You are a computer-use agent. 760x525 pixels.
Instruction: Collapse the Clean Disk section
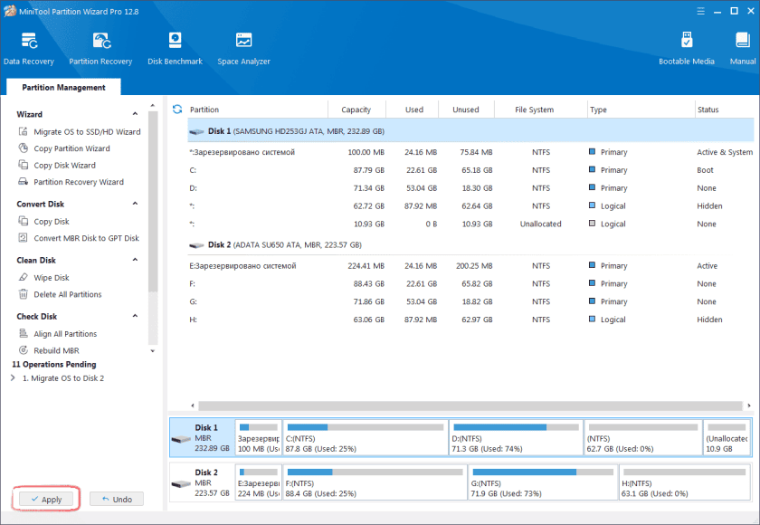click(x=136, y=261)
